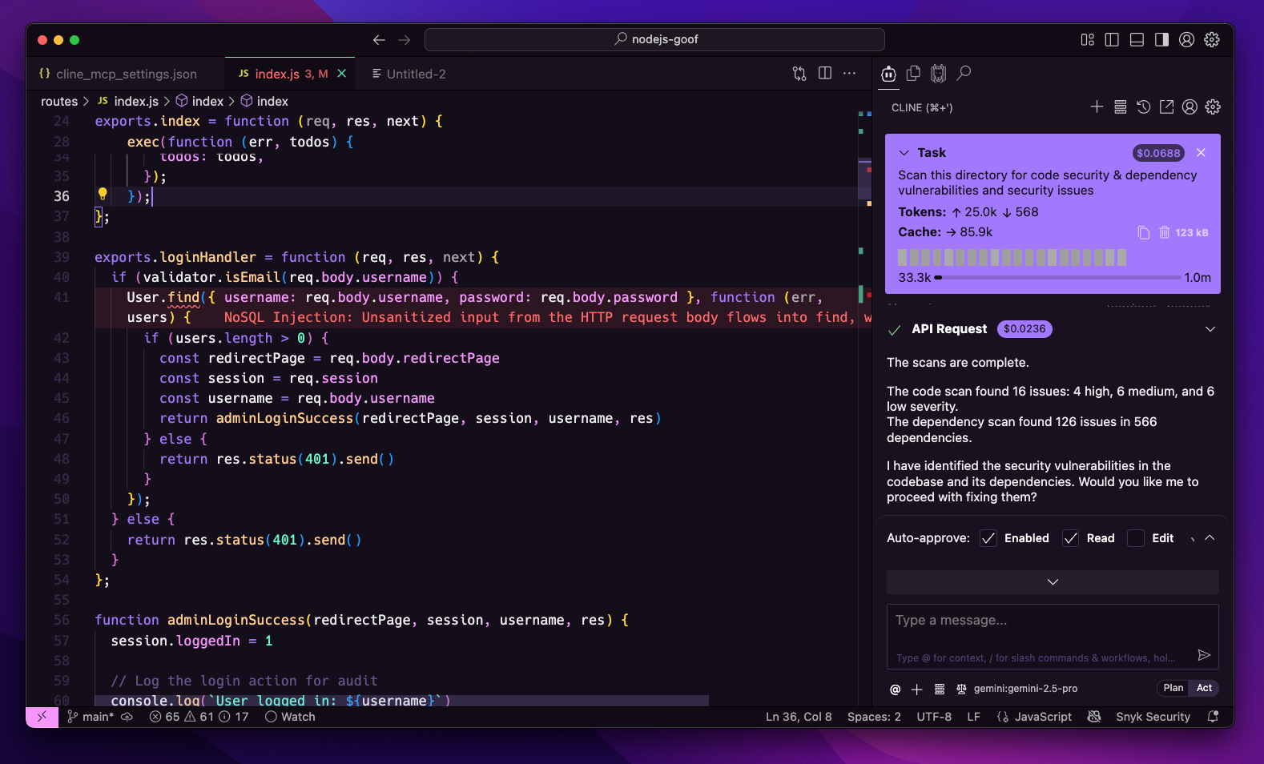1264x764 pixels.
Task: Click the gemini-2.5-pro model selector
Action: [1024, 689]
